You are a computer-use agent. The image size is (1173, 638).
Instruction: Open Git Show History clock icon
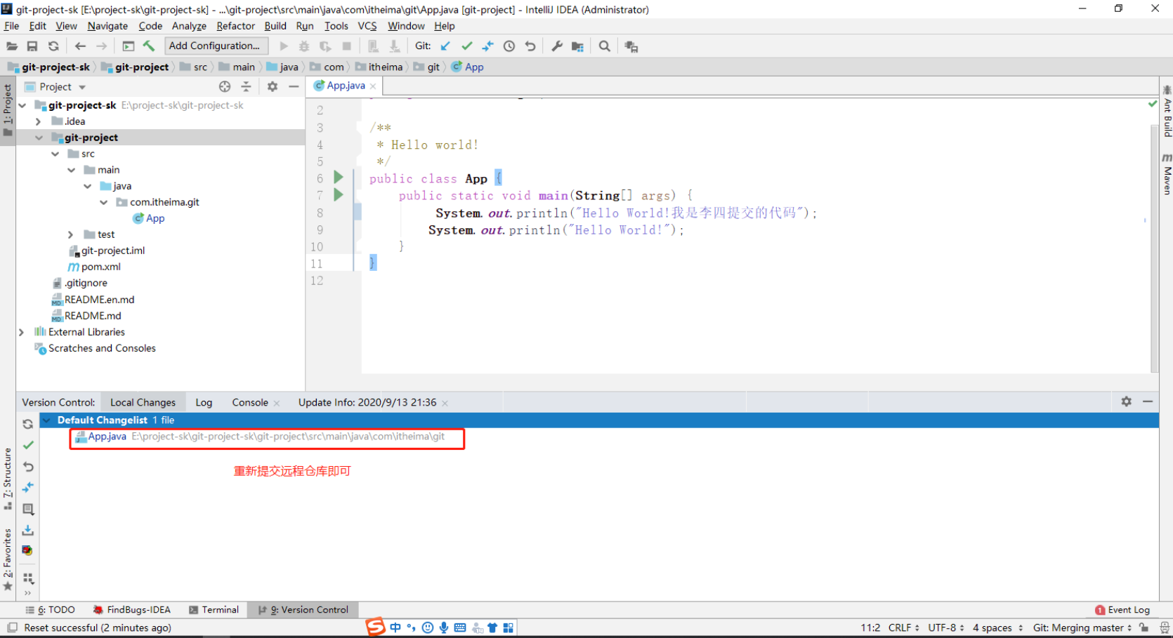pyautogui.click(x=509, y=46)
